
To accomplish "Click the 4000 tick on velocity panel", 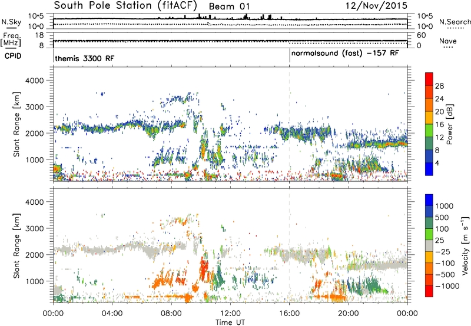I will tap(35, 202).
